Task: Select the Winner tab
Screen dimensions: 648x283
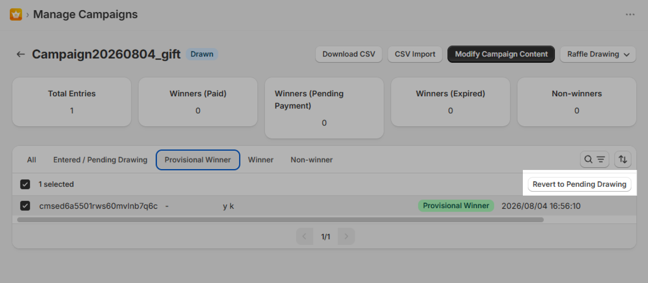Action: click(x=261, y=160)
